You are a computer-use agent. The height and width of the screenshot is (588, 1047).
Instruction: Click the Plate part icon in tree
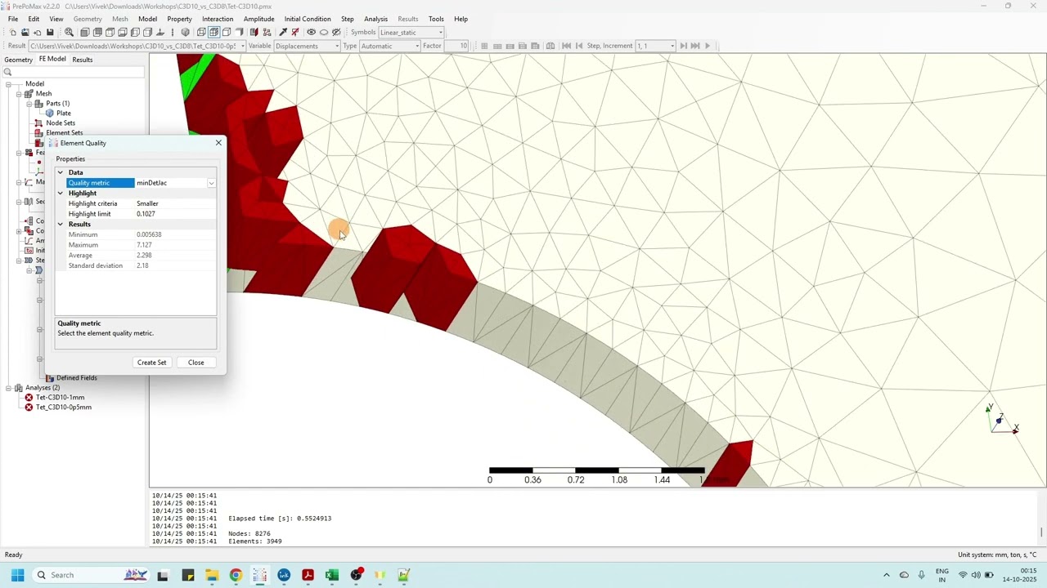[x=49, y=114]
